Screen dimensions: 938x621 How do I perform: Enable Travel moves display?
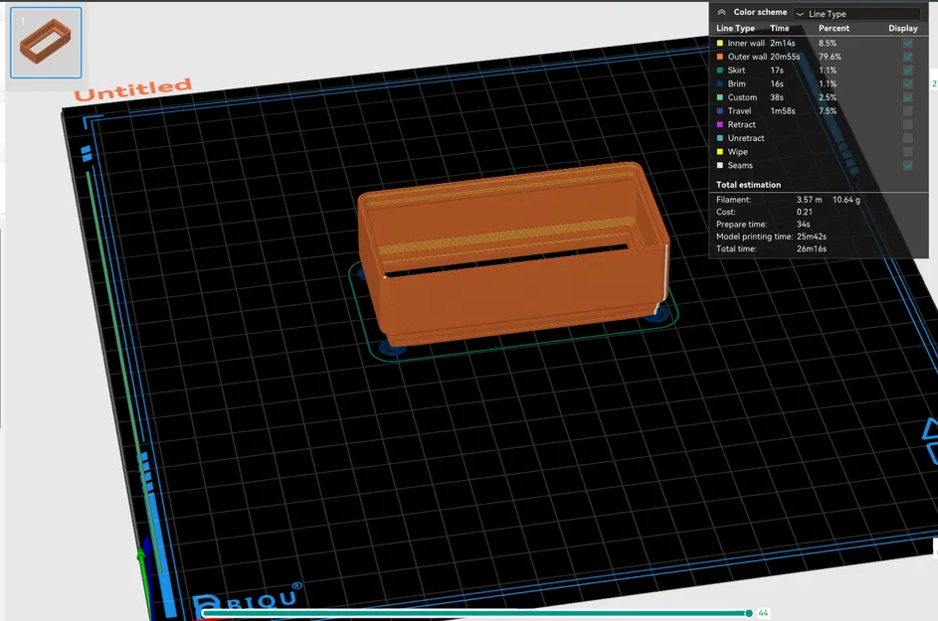pyautogui.click(x=907, y=111)
